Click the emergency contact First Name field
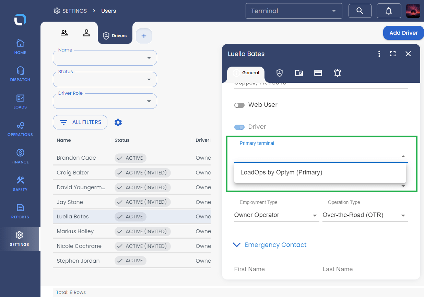This screenshot has width=424, height=297. (276, 269)
